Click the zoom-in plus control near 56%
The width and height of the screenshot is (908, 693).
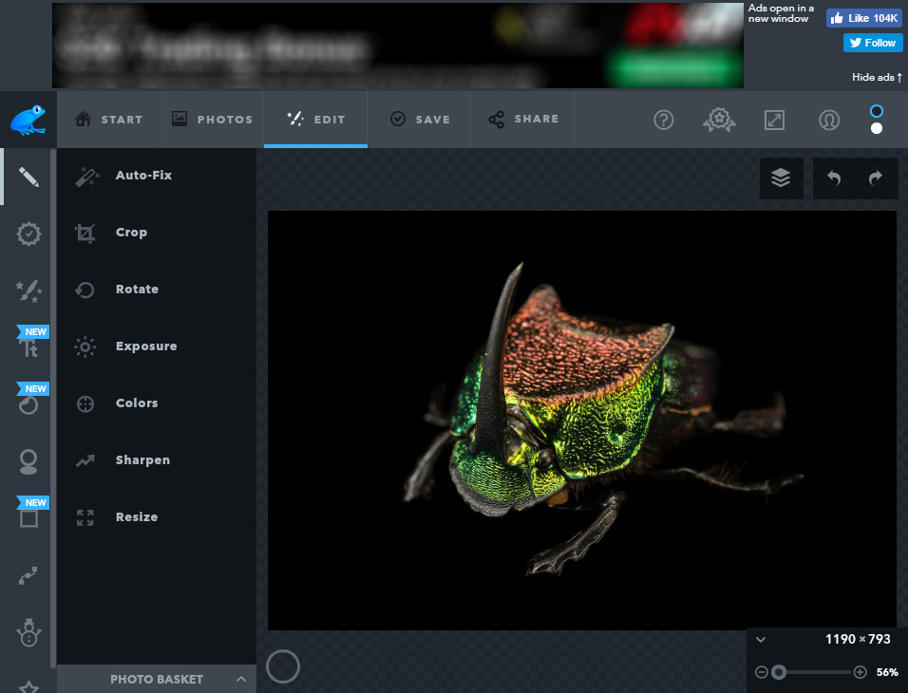coord(860,671)
